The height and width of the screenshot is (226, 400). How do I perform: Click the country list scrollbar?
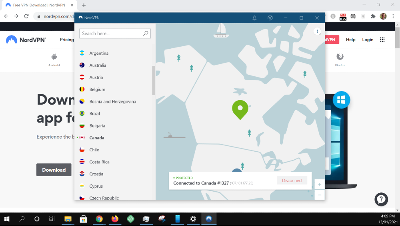154,80
